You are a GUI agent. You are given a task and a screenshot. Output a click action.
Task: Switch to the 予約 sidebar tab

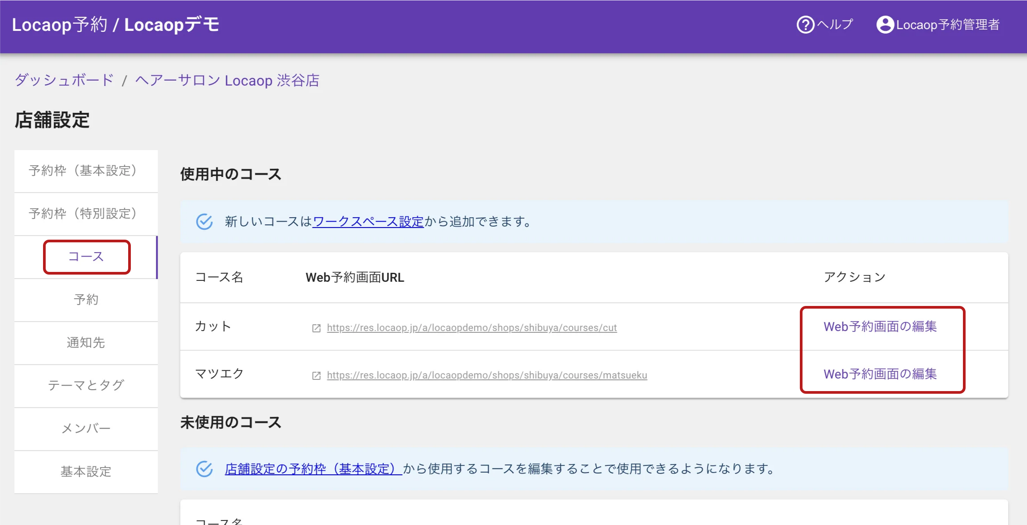(86, 300)
